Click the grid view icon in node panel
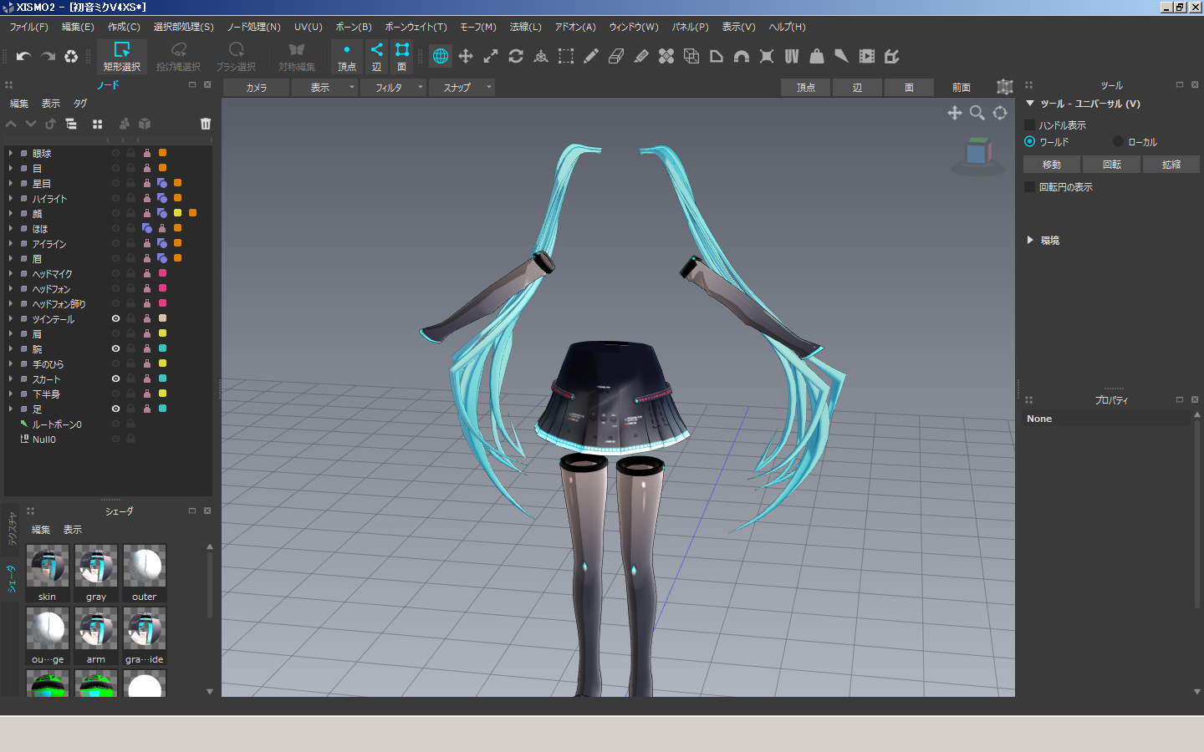Screen dimensions: 1204x752 point(97,124)
